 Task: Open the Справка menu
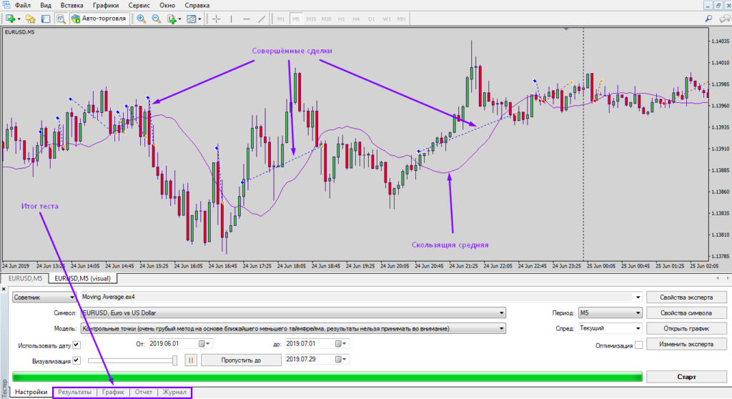tap(197, 6)
